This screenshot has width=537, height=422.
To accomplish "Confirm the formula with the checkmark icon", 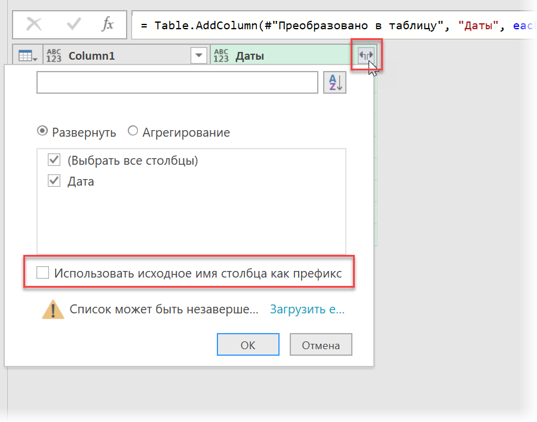I will pos(73,24).
